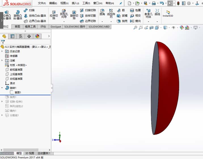This screenshot has height=159, width=203.
Task: Switch to the 评估 tab
Action: (x=43, y=27)
